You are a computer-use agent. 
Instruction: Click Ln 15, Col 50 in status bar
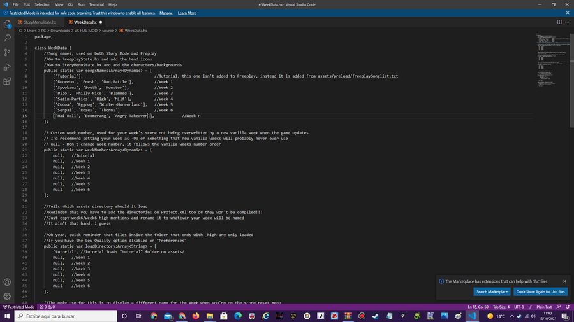click(x=478, y=307)
